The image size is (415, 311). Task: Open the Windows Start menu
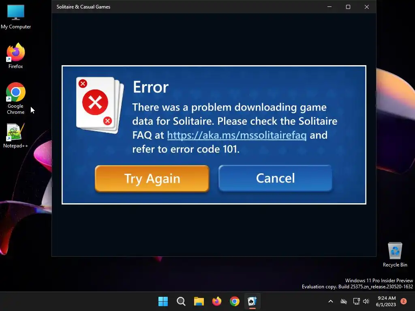pos(163,301)
